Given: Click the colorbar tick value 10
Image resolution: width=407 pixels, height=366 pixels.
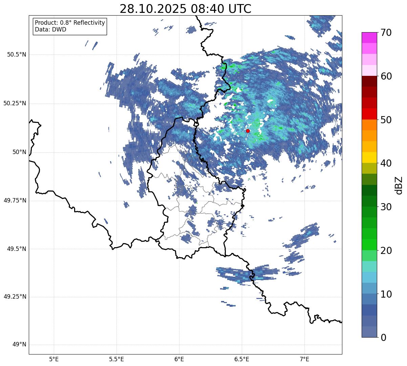Looking at the screenshot, I should click(x=386, y=294).
